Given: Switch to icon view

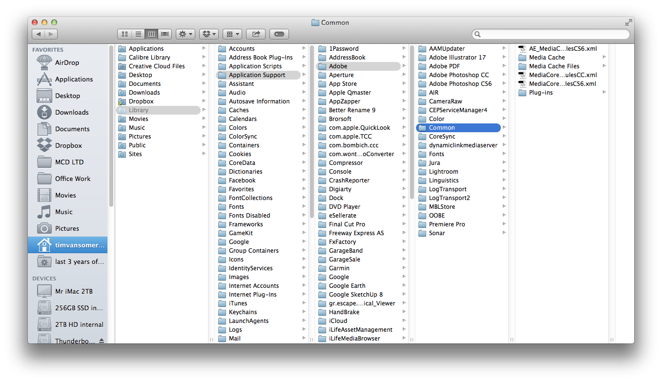Looking at the screenshot, I should 124,34.
